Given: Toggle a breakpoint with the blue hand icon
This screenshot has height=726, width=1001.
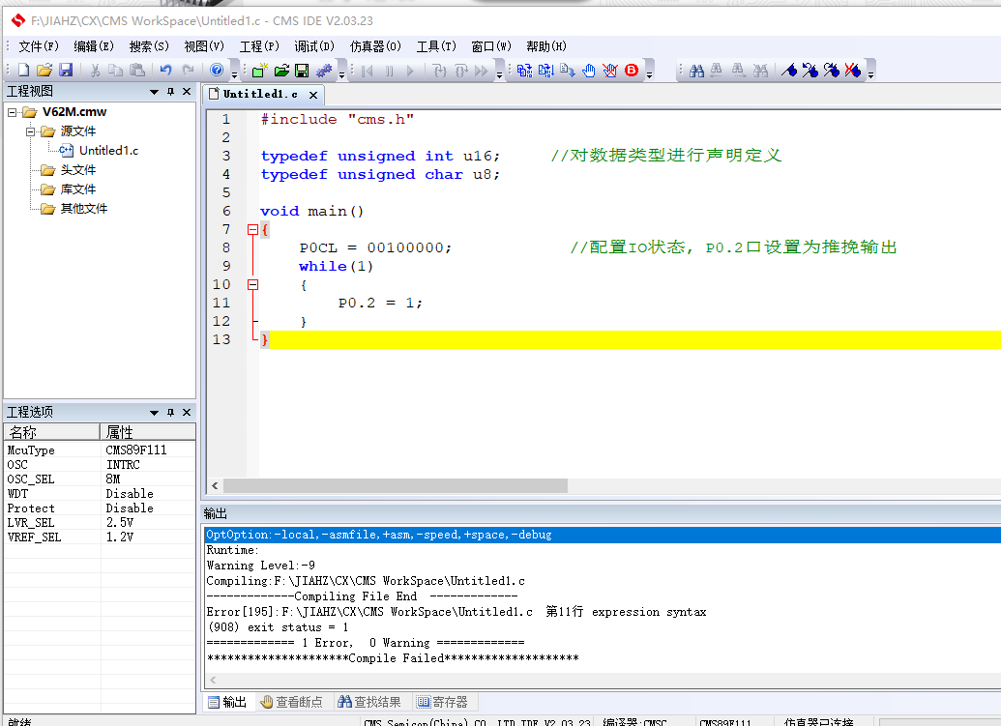Looking at the screenshot, I should coord(589,71).
